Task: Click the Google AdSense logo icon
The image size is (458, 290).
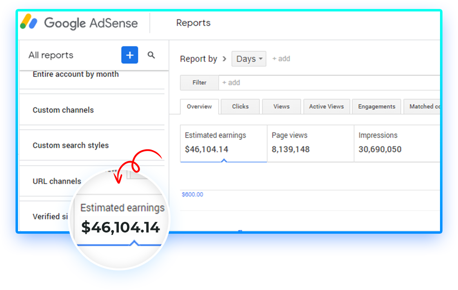Action: pyautogui.click(x=29, y=22)
